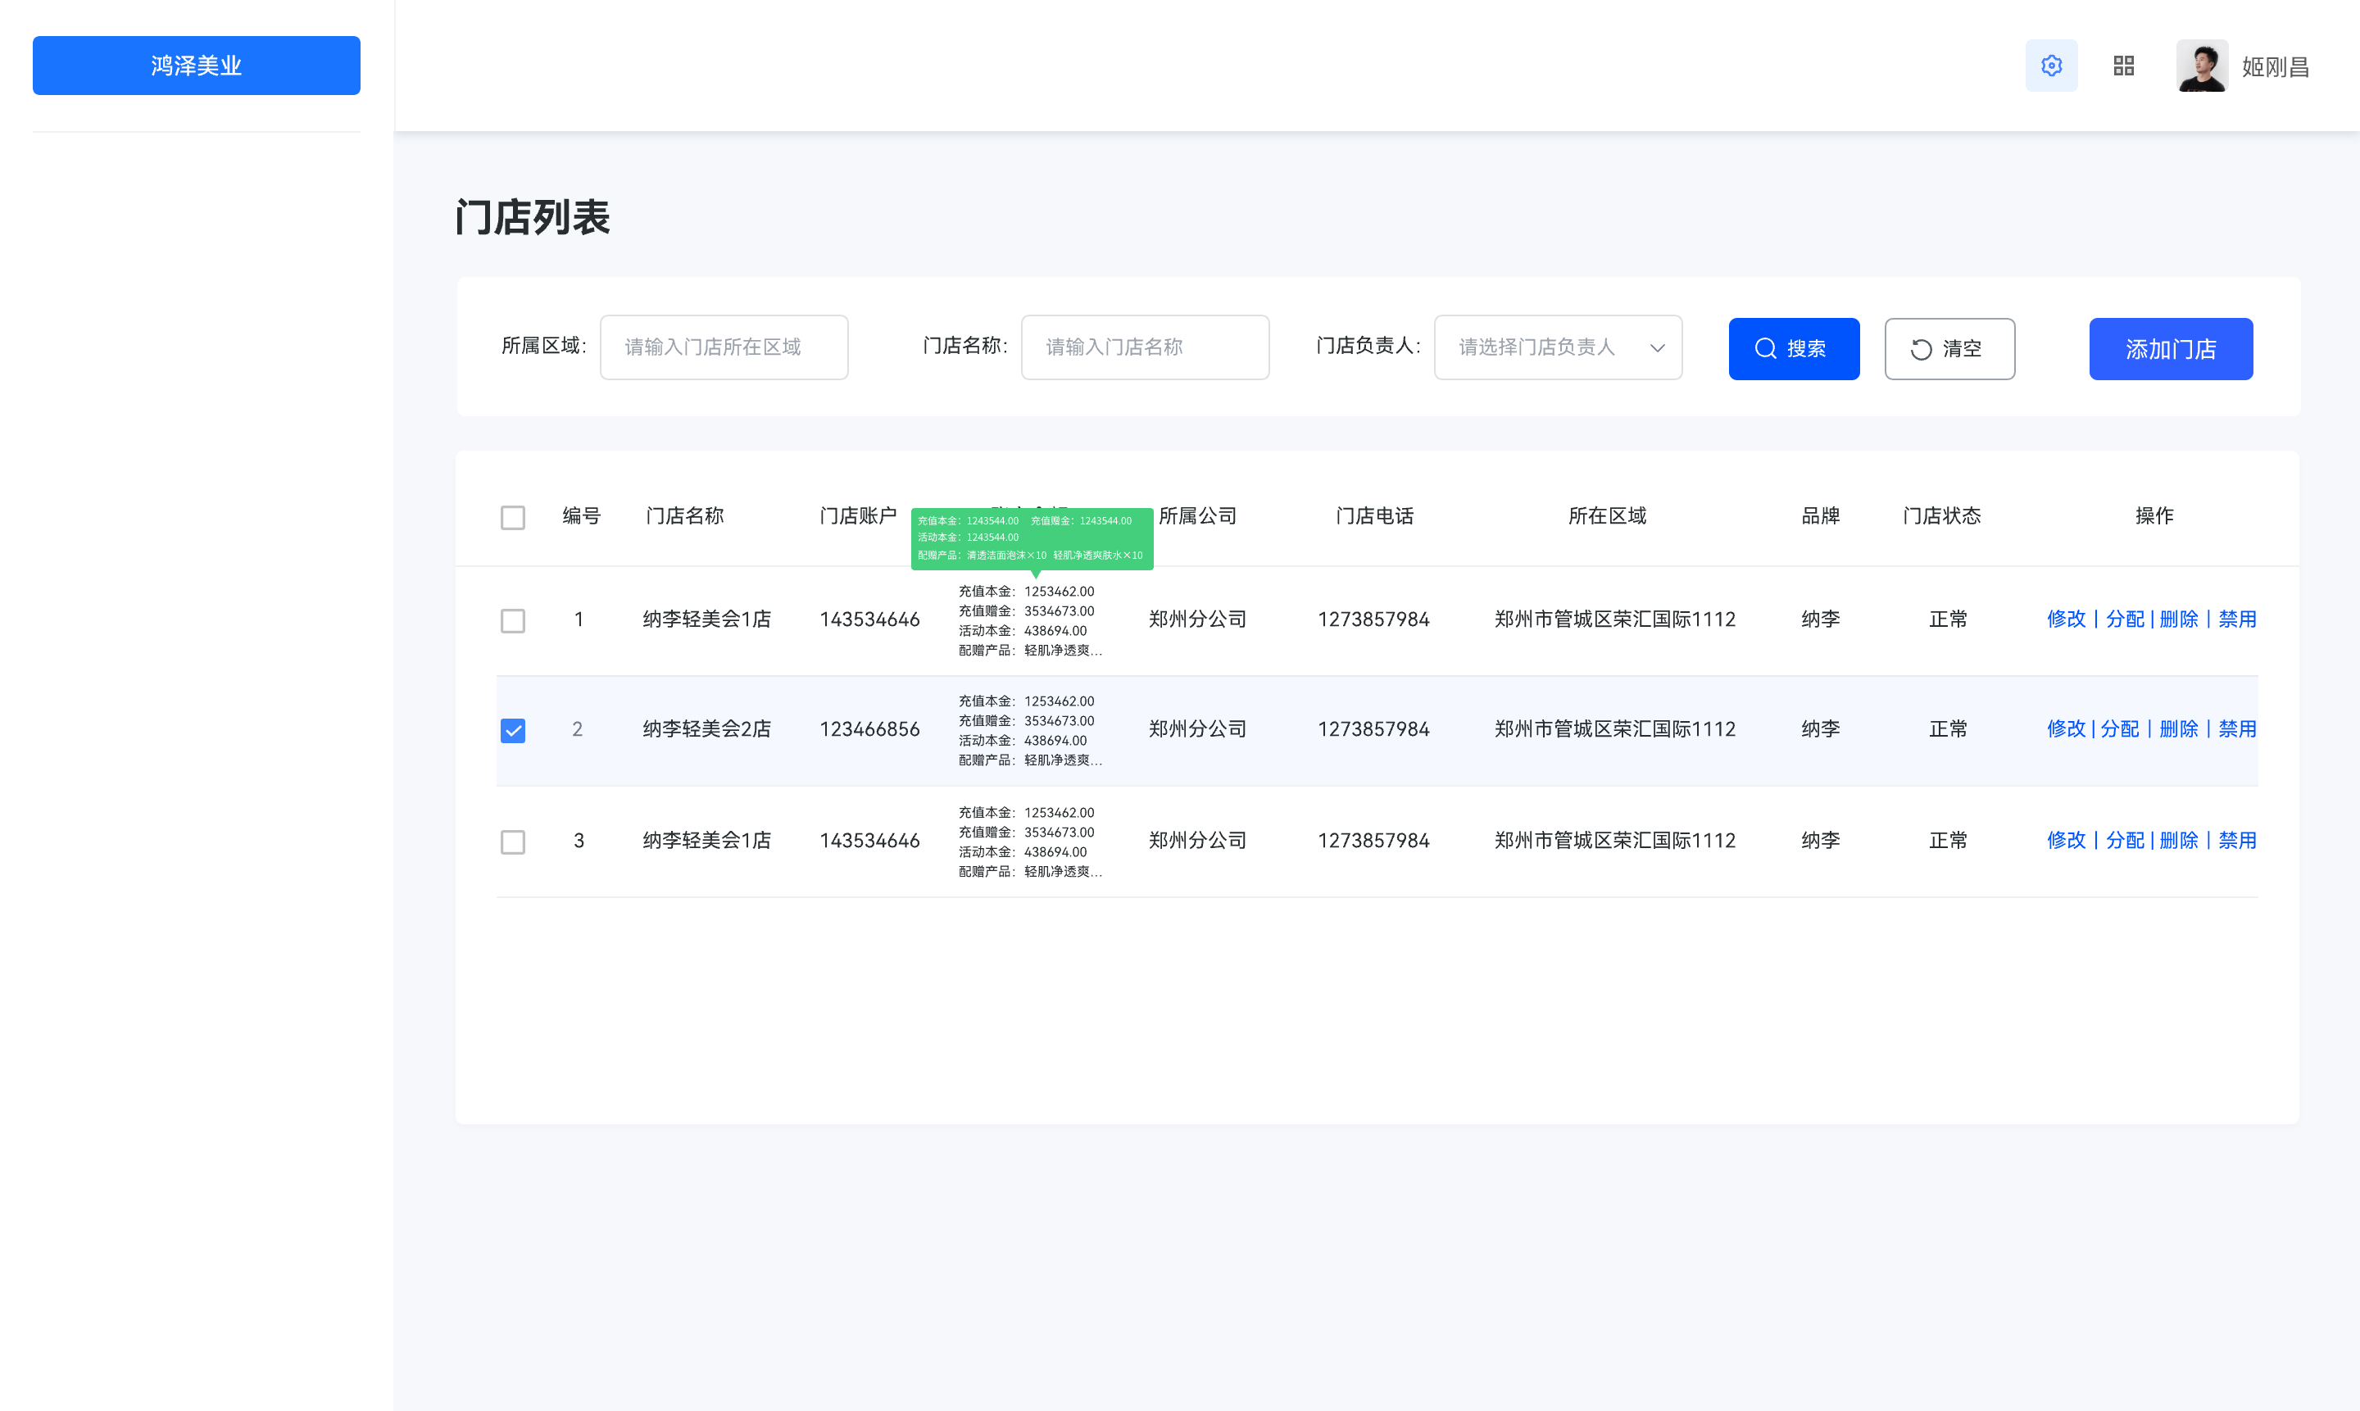Uncheck the checkbox for row 2
2360x1411 pixels.
(x=512, y=730)
